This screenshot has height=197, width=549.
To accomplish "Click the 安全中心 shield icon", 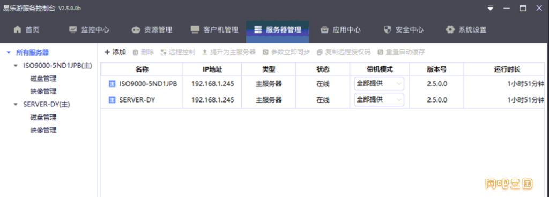I will pyautogui.click(x=387, y=30).
